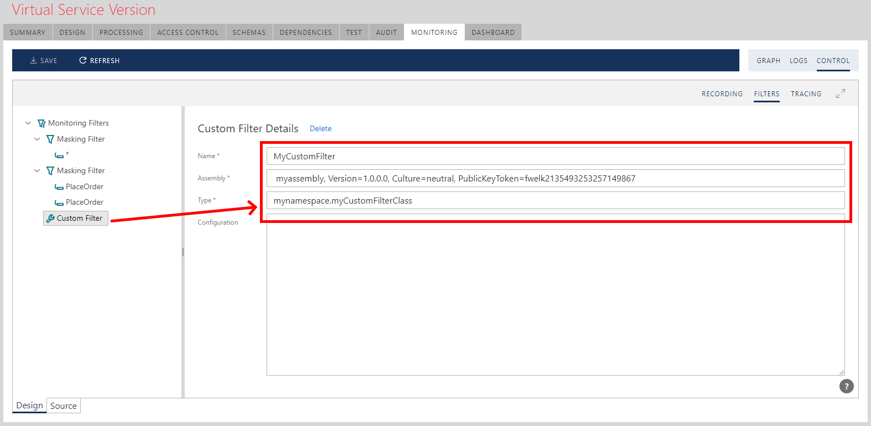
Task: Click the Configuration textarea resize handle
Action: point(842,372)
